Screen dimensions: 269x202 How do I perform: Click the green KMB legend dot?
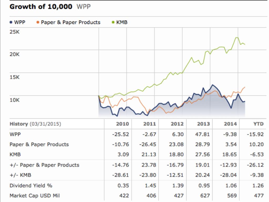[x=113, y=23]
